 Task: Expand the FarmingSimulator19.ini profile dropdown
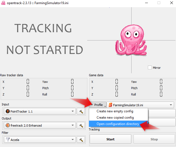[171, 105]
